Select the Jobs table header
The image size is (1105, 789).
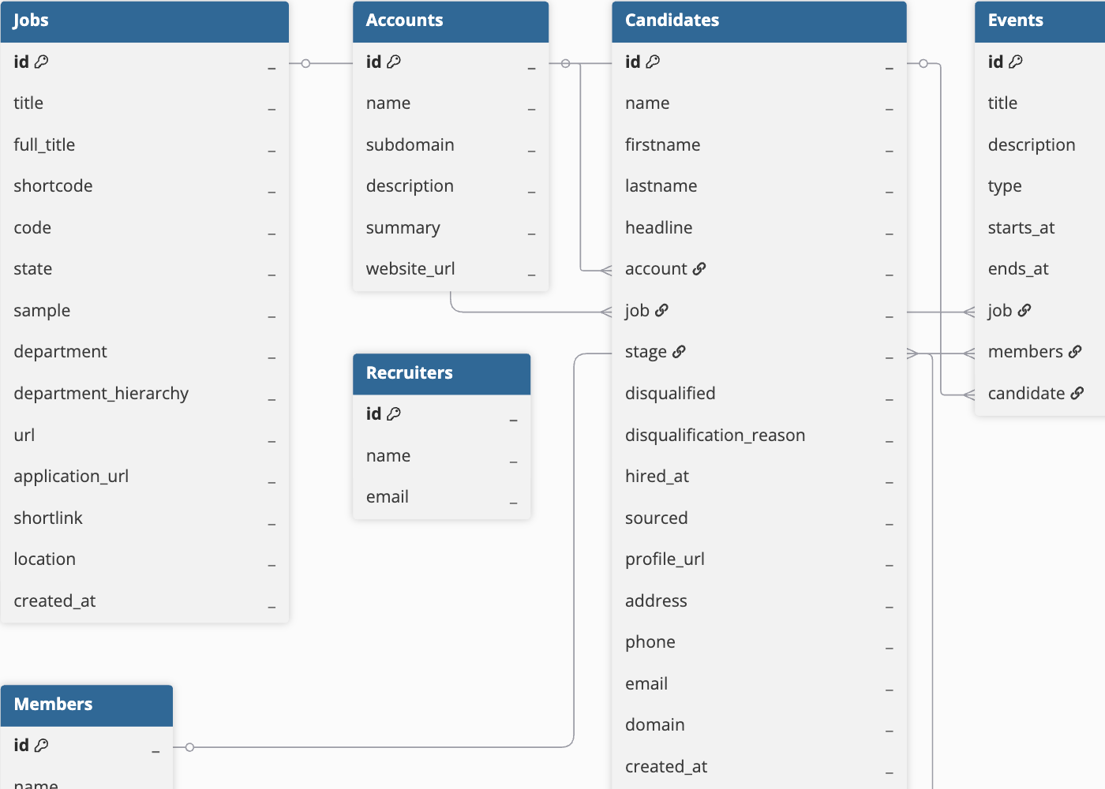click(x=145, y=21)
